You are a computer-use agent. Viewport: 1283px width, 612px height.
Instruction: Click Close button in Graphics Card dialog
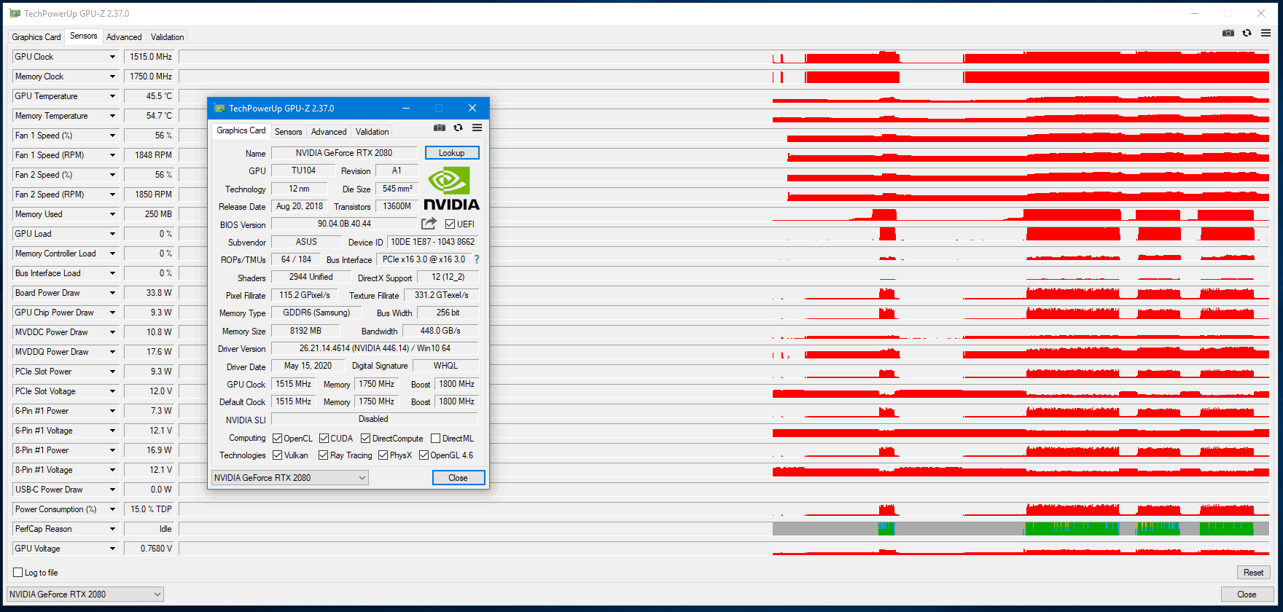459,478
